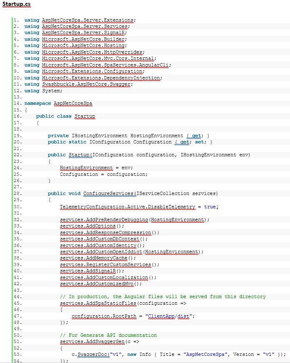Click 'Microsoft.AspNetCore.Builder' on line 4
The image size is (290, 363).
(x=83, y=40)
